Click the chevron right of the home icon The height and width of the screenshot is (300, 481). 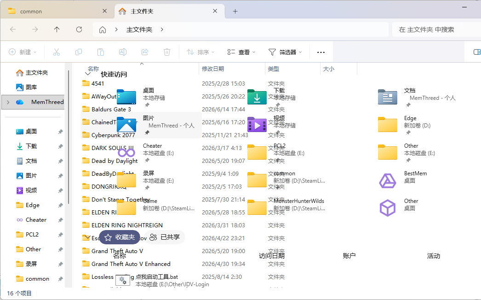[116, 29]
